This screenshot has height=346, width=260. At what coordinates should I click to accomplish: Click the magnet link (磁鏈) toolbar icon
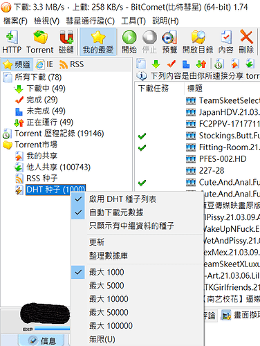[x=66, y=42]
